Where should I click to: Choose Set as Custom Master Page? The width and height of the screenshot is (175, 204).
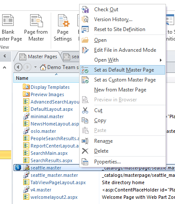(125, 80)
